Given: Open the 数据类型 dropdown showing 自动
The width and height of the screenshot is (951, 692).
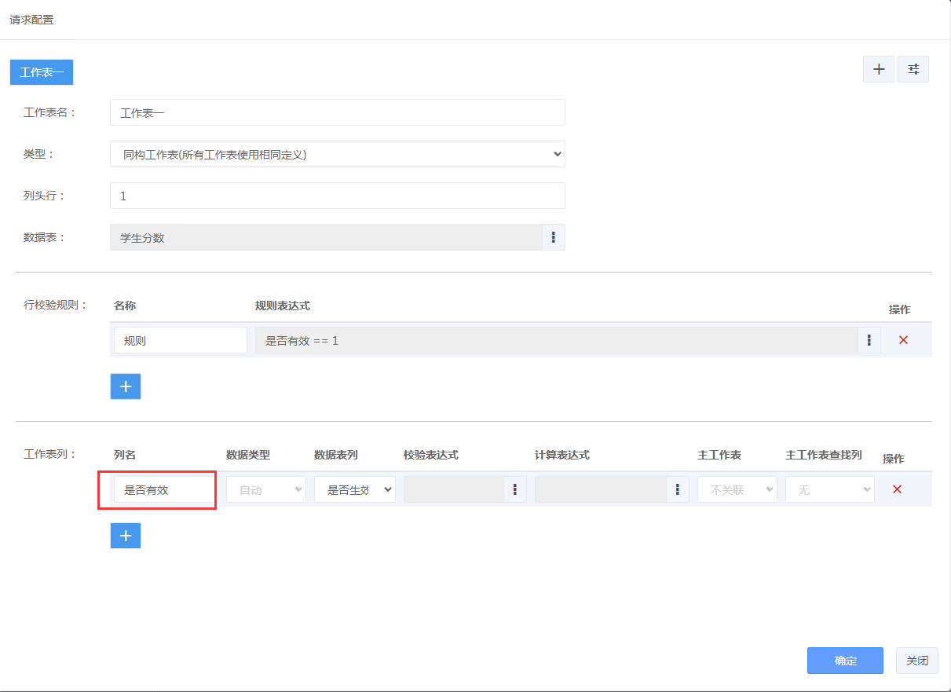Looking at the screenshot, I should click(266, 489).
